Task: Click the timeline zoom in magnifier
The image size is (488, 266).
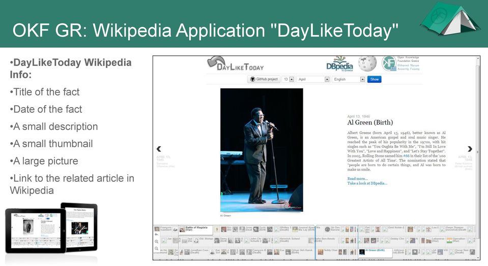Action: coord(157,242)
